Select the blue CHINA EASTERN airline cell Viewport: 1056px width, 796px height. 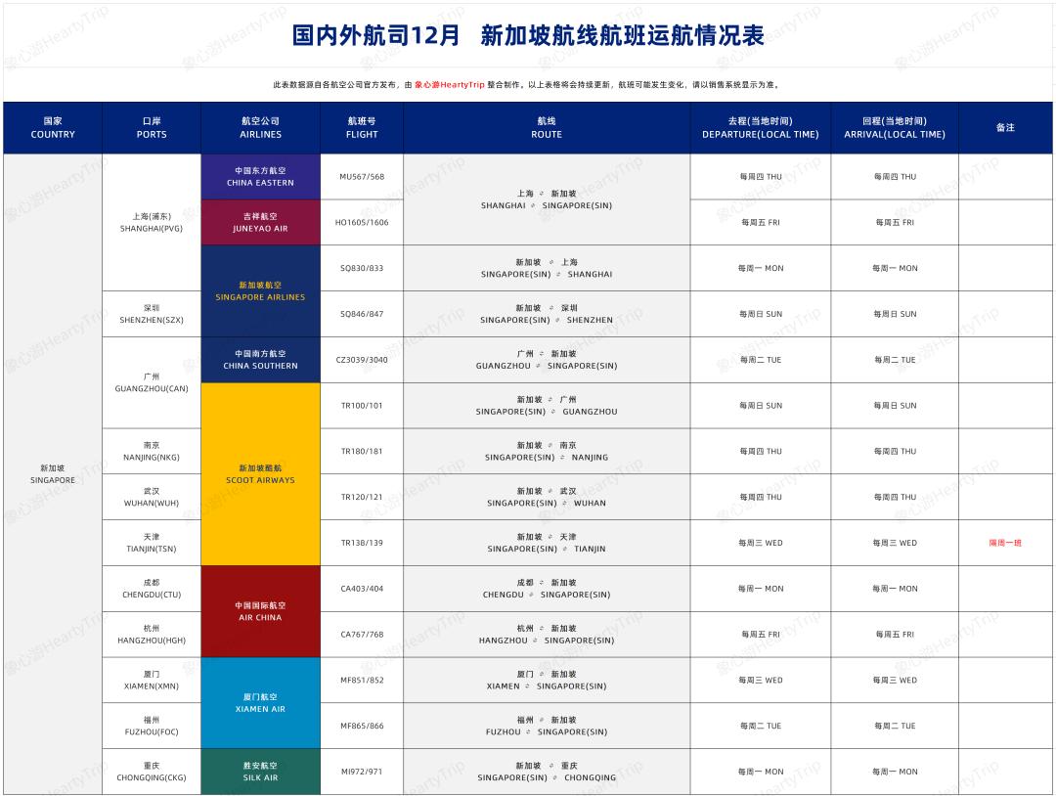(x=259, y=177)
